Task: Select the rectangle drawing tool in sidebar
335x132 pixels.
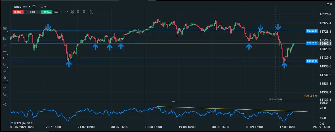Action: point(5,58)
